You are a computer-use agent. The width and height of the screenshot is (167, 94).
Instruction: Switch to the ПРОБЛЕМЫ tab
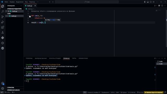[x=29, y=58]
